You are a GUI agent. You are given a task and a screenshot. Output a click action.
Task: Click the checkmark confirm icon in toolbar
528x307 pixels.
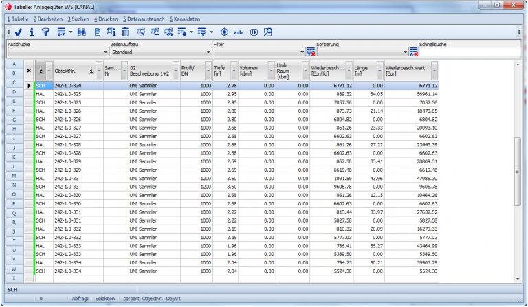(19, 32)
